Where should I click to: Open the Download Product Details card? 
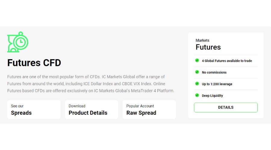(91, 109)
